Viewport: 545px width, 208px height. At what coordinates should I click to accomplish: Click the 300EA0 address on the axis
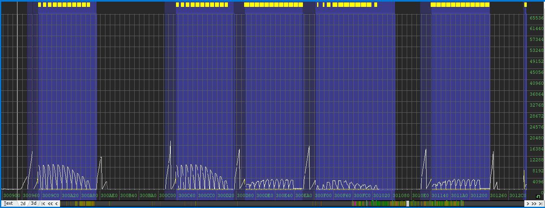(304, 195)
